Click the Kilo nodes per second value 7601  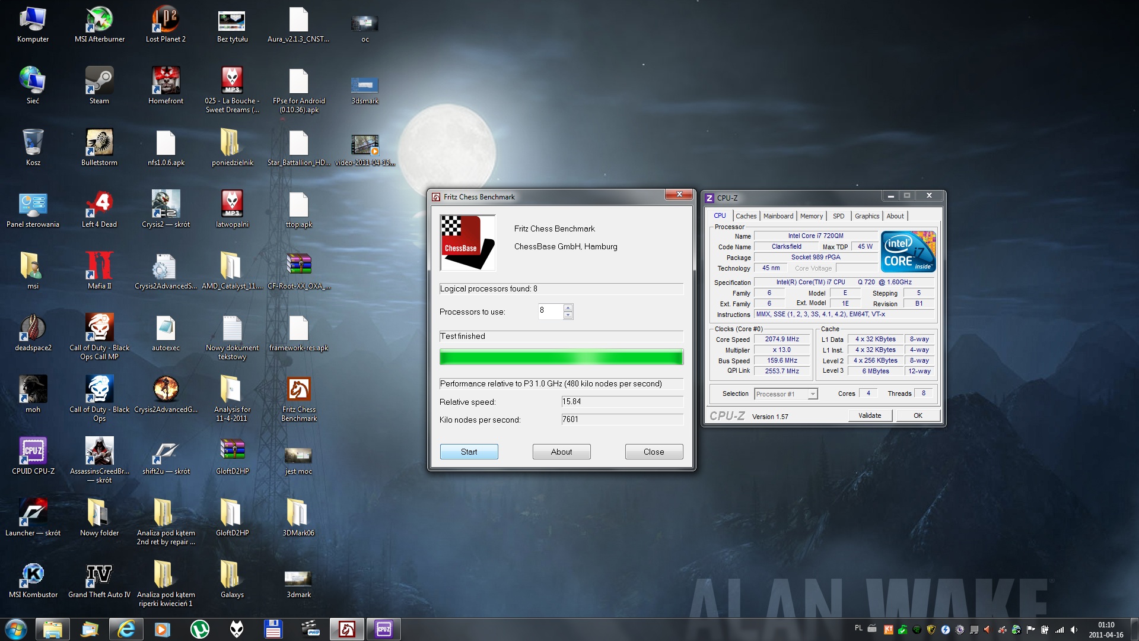(622, 420)
